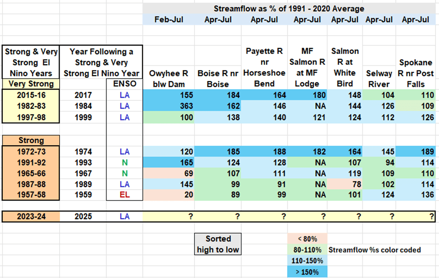Click the yellow 'Very Strong' category label
The height and width of the screenshot is (278, 439).
coord(30,84)
